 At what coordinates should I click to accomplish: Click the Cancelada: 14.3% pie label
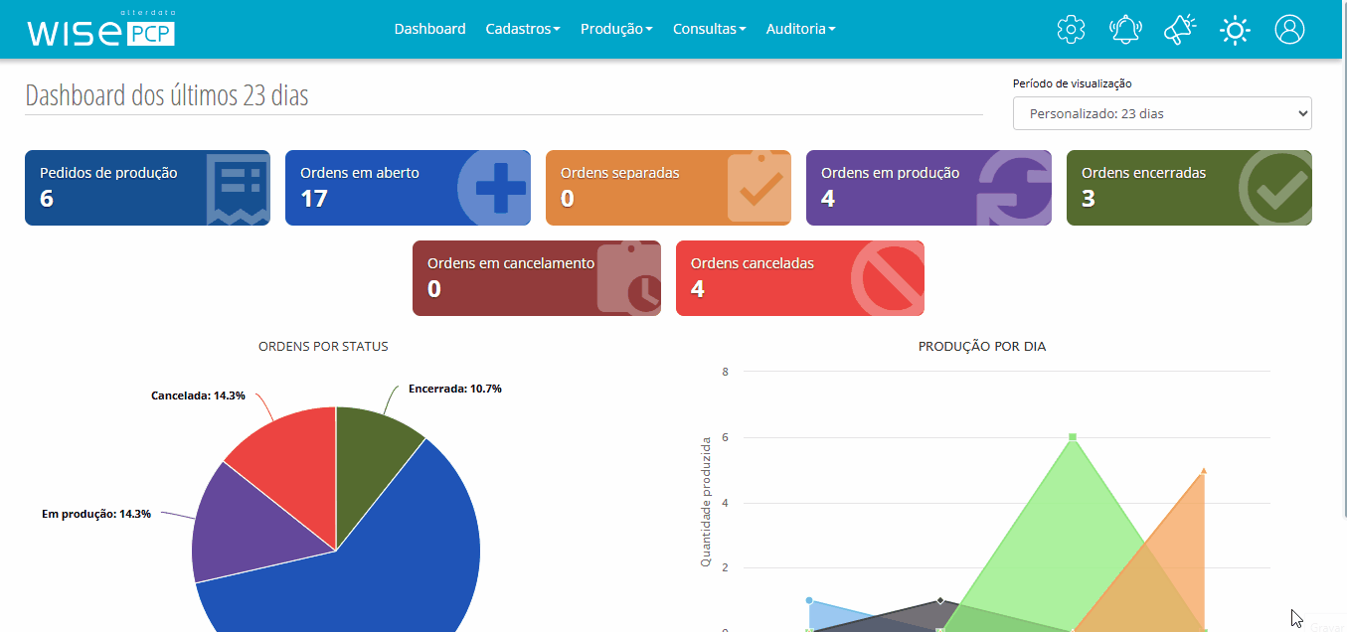point(198,395)
